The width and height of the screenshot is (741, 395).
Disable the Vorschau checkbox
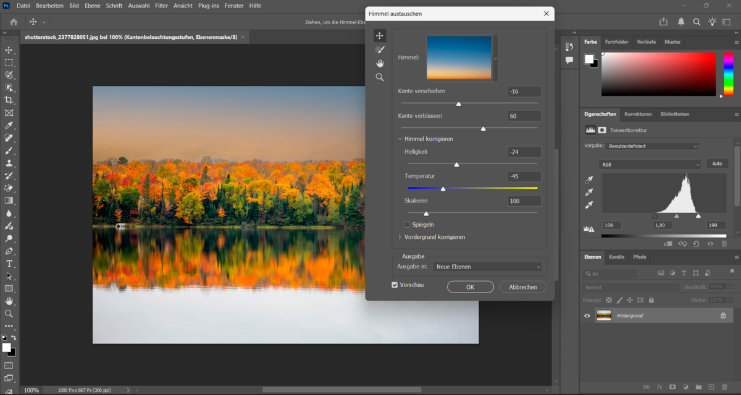click(395, 285)
